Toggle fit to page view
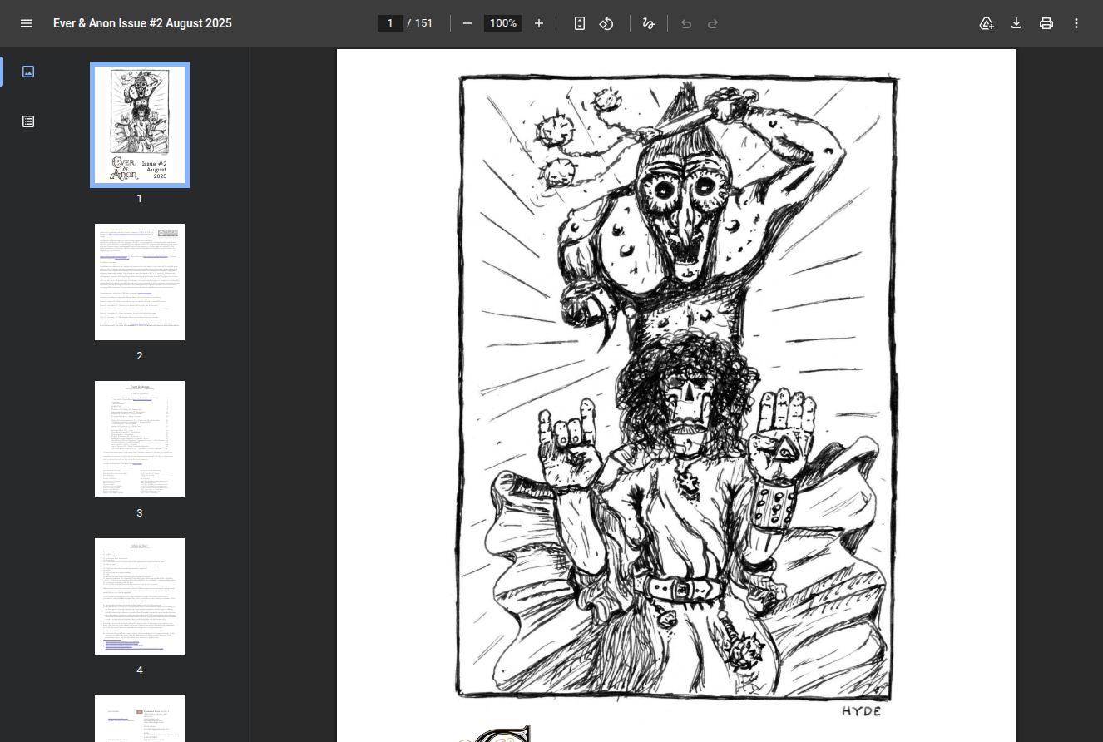 click(580, 23)
